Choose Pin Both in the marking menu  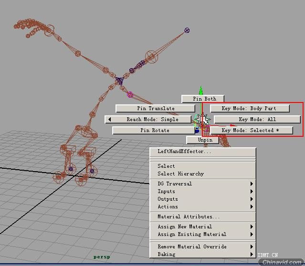[x=203, y=99]
